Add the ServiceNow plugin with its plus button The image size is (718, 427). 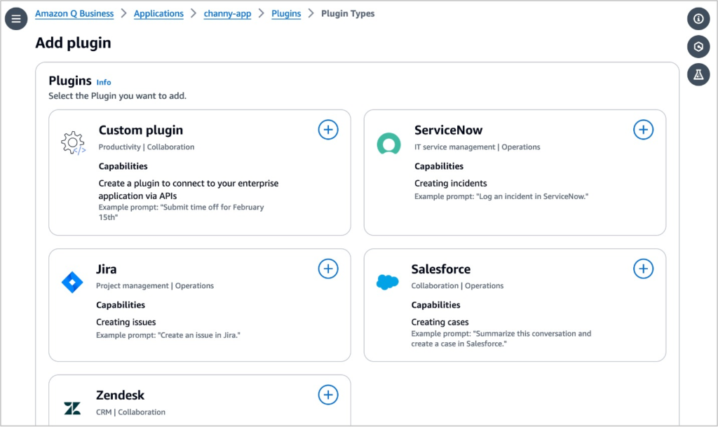644,129
